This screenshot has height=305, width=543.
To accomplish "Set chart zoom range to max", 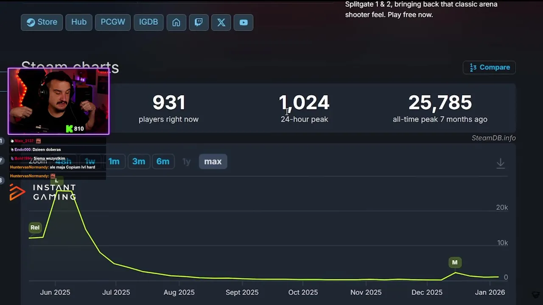I will 213,161.
